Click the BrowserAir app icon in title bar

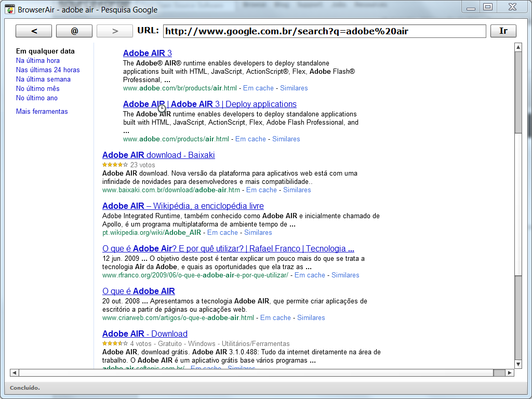click(10, 9)
